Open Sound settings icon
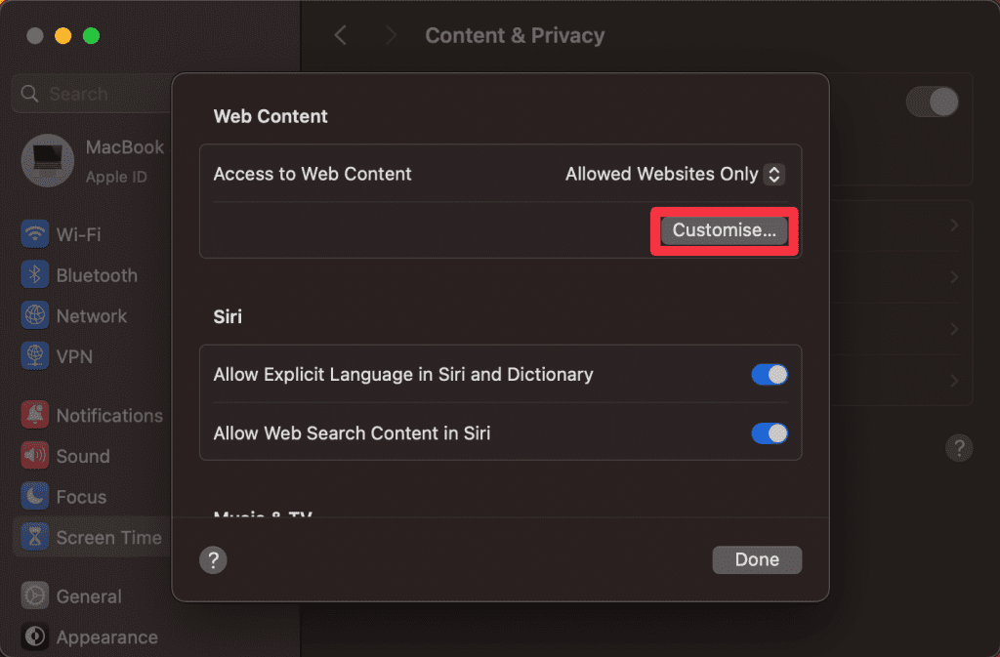Image resolution: width=1000 pixels, height=657 pixels. click(35, 456)
